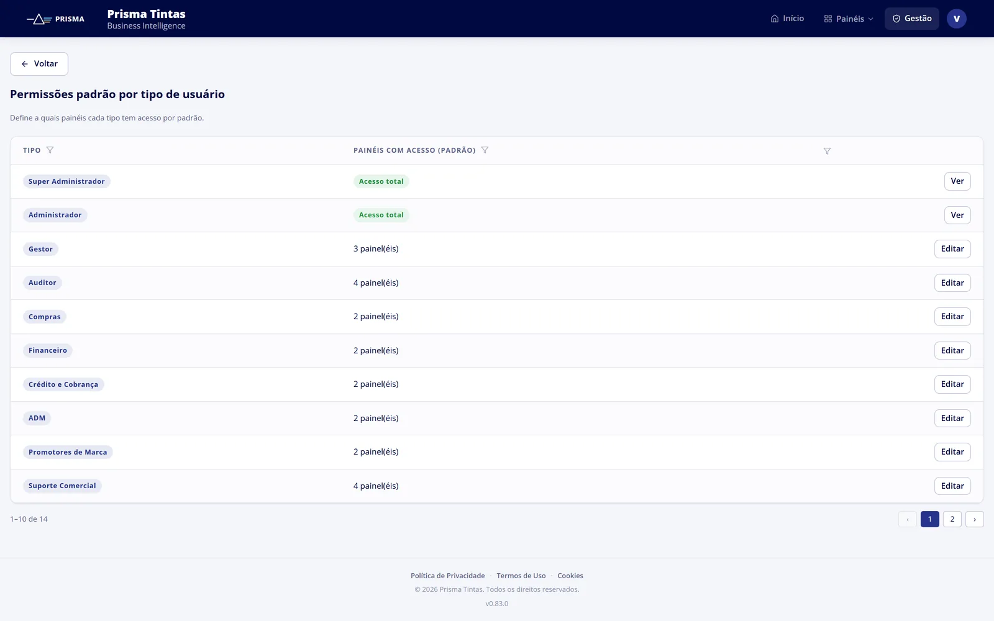Click the previous page arrow

907,519
